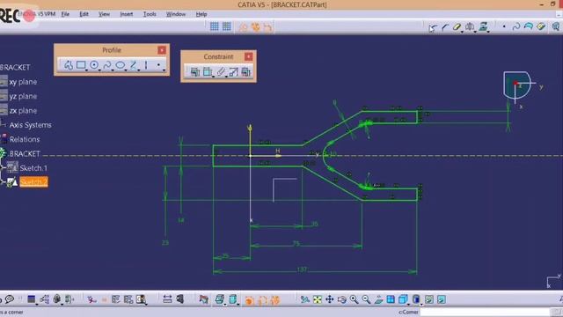This screenshot has width=563, height=317.
Task: Open the Window menu
Action: coord(176,14)
